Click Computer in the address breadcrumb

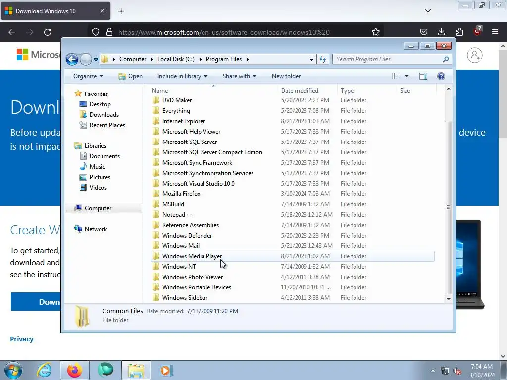pos(133,59)
